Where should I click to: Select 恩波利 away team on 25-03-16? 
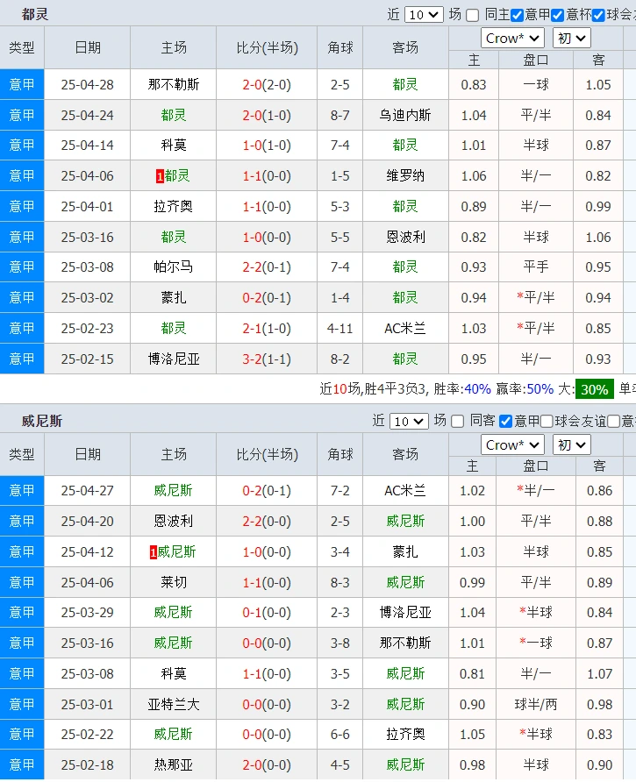tap(405, 237)
